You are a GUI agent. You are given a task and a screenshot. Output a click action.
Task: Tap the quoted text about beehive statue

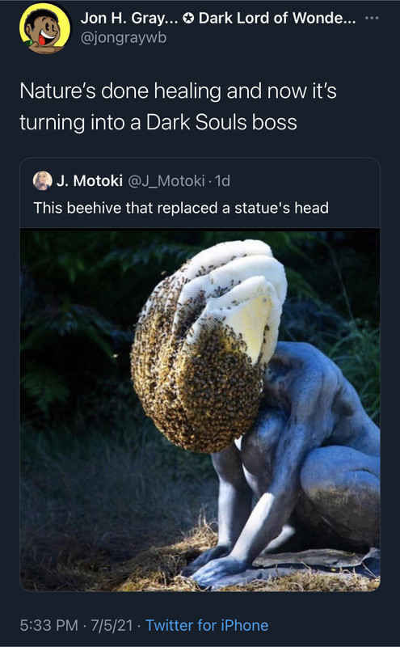(181, 208)
